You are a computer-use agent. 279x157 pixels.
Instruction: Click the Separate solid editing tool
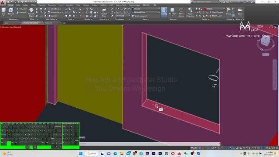[x=53, y=16]
